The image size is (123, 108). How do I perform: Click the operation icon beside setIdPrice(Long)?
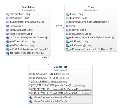(67, 30)
